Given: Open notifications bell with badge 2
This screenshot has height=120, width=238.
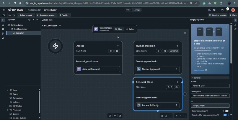Looking at the screenshot, I should point(227,10).
